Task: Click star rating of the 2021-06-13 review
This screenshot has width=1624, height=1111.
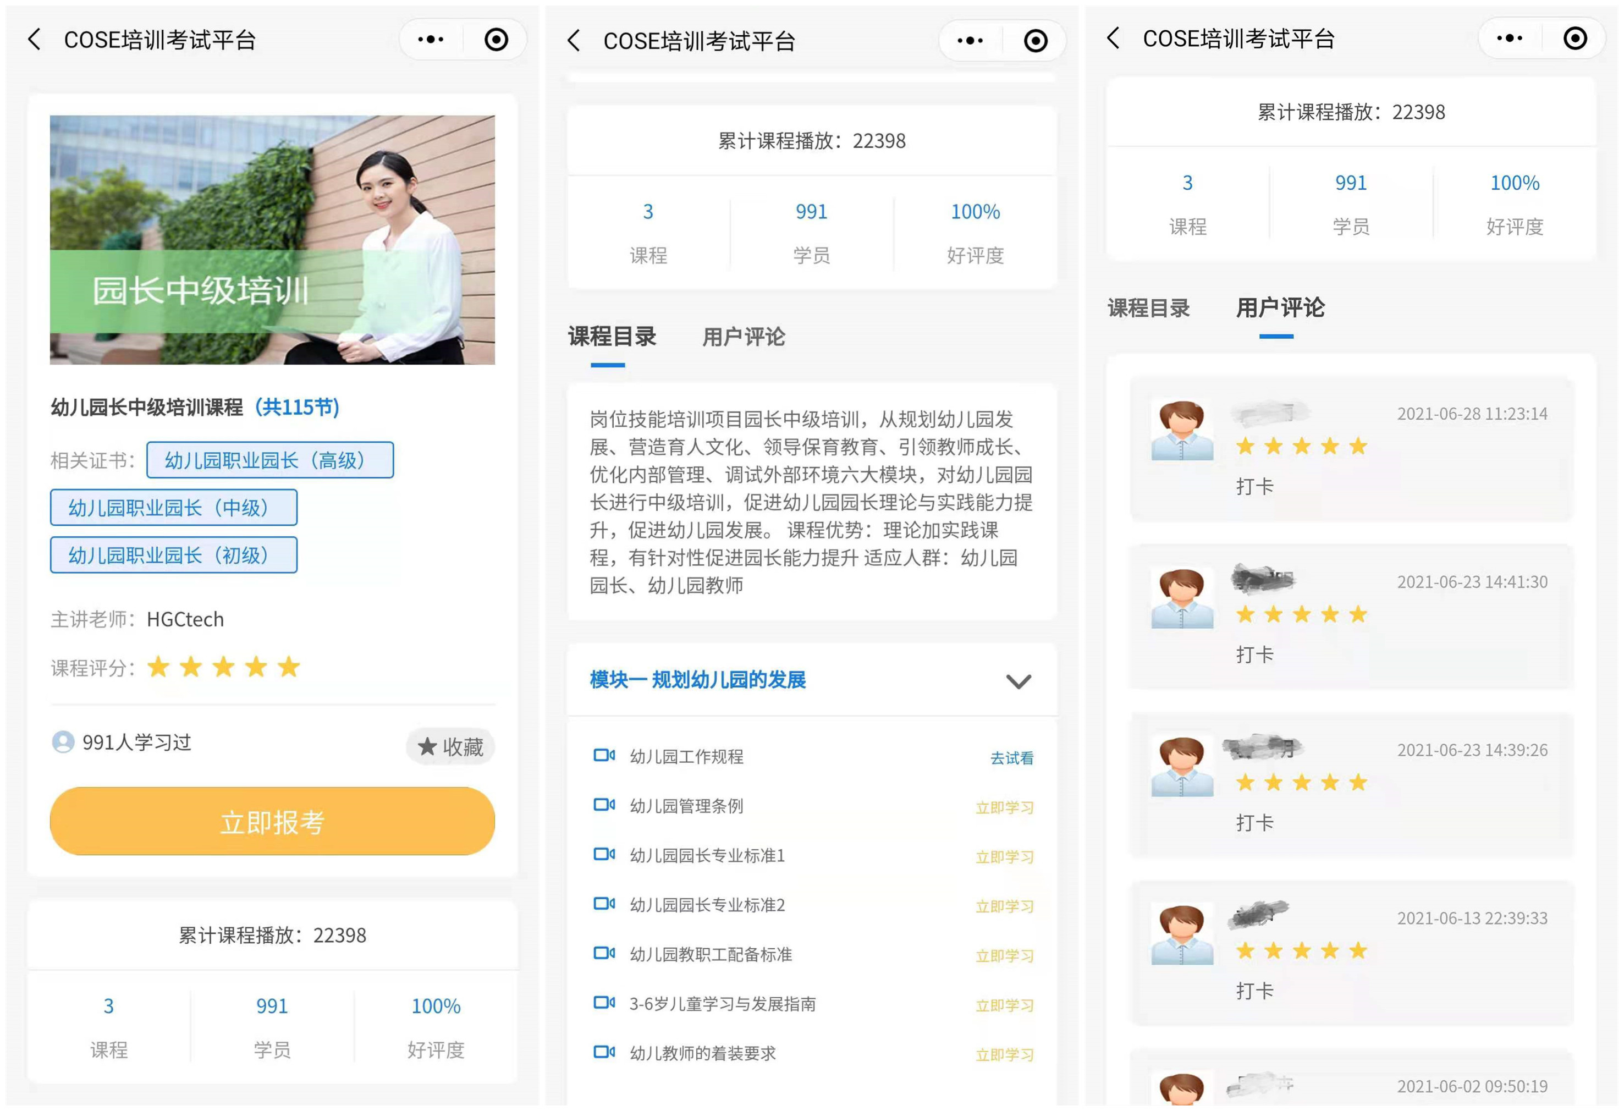Action: pos(1301,950)
